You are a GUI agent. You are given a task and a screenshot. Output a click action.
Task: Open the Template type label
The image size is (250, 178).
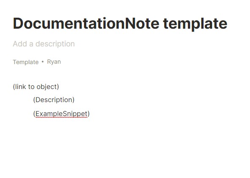pyautogui.click(x=26, y=62)
